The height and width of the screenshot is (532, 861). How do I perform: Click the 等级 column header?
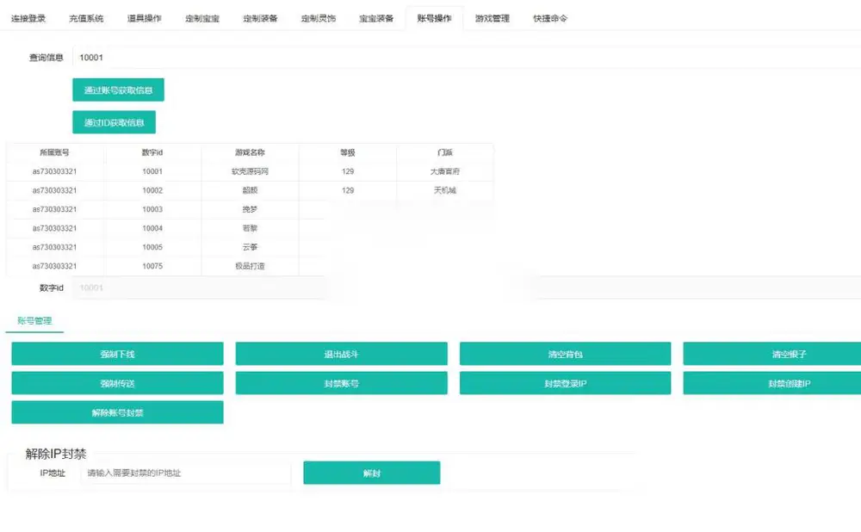click(348, 152)
